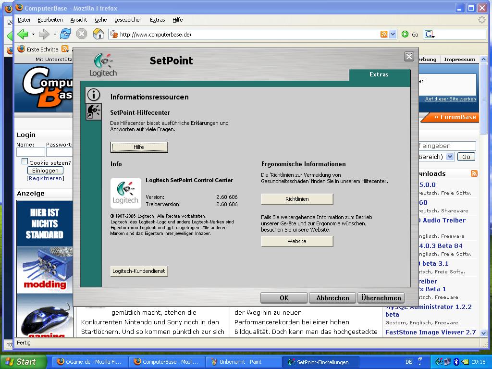Click the Einloggen button
Viewport: 492px width, 369px height.
coord(45,171)
